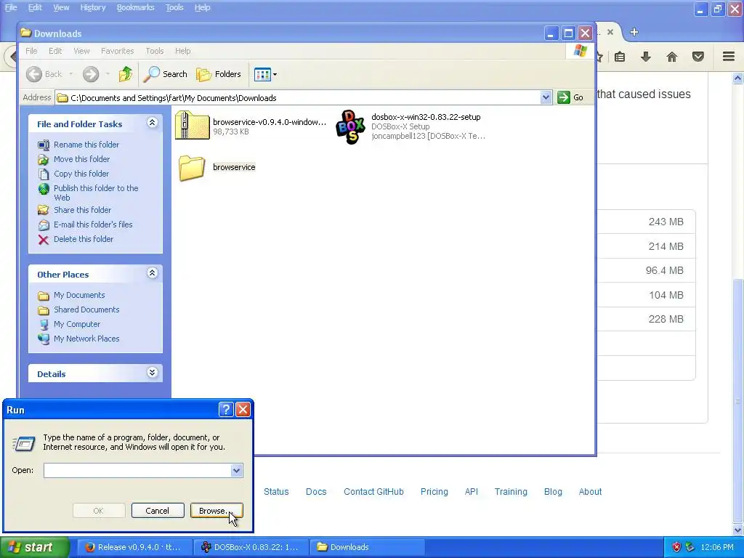Open the Explorer Edit menu
This screenshot has height=558, width=744.
(55, 51)
